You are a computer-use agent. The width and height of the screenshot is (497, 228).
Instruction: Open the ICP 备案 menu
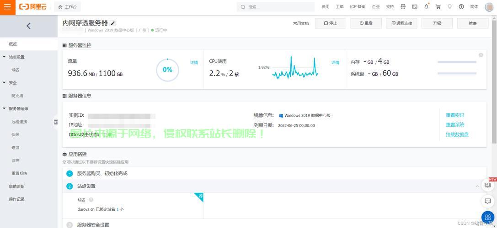click(x=358, y=7)
